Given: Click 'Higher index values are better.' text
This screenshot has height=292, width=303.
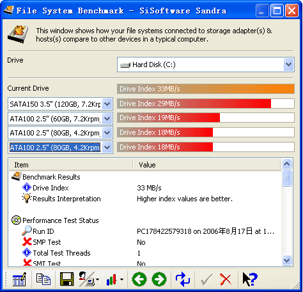Looking at the screenshot, I should click(185, 199).
